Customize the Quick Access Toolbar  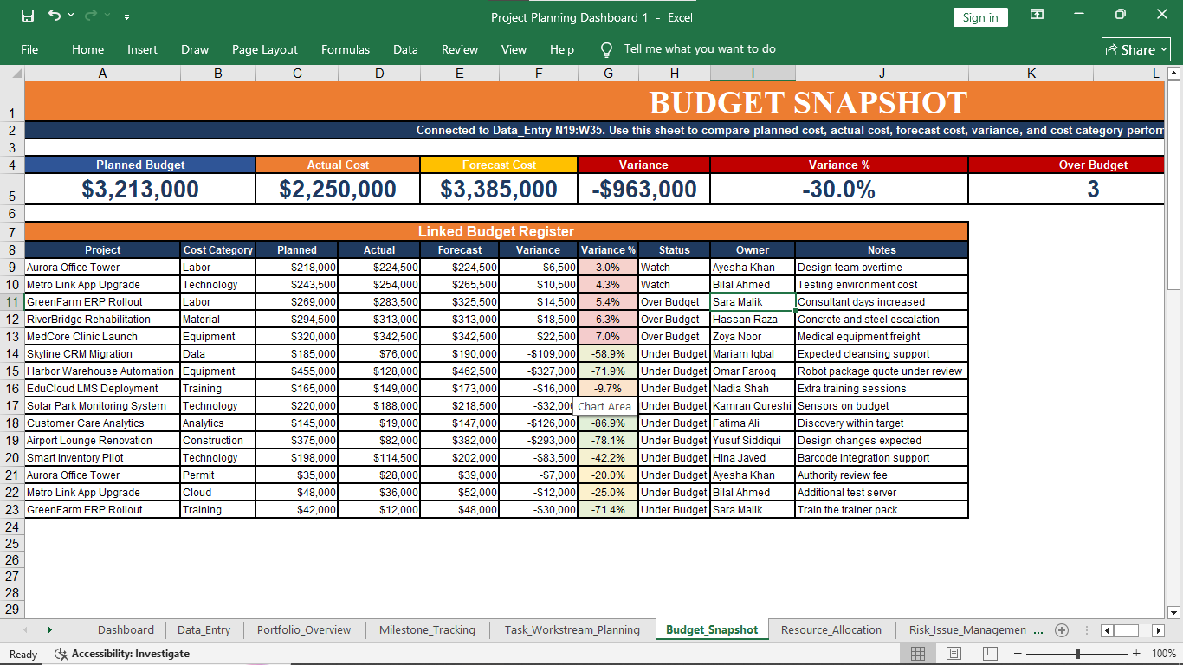[127, 16]
